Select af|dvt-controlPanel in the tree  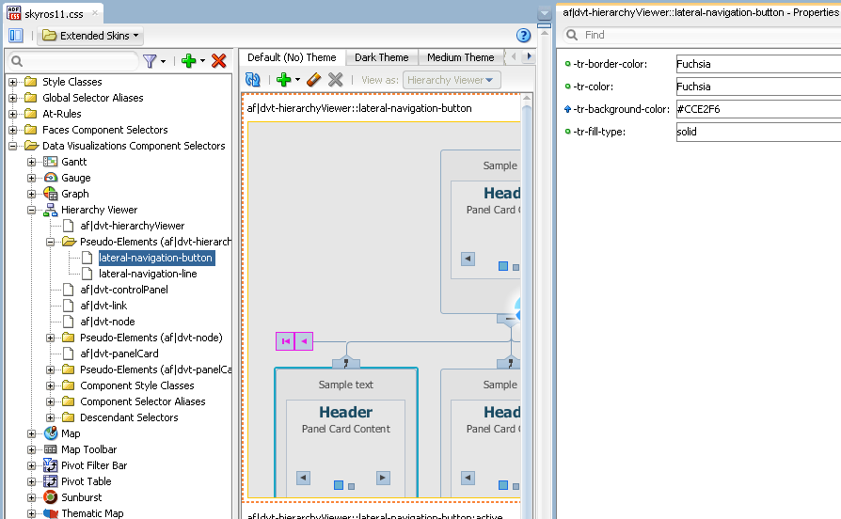pyautogui.click(x=123, y=290)
